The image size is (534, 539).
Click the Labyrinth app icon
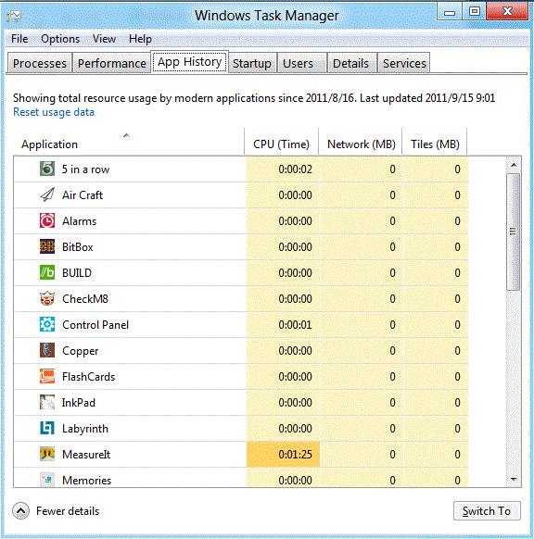coord(47,428)
